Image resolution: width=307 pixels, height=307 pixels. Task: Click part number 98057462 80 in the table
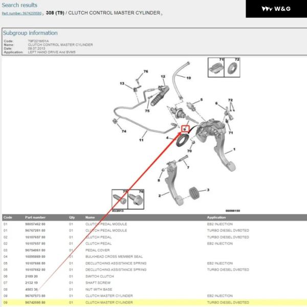pyautogui.click(x=35, y=224)
